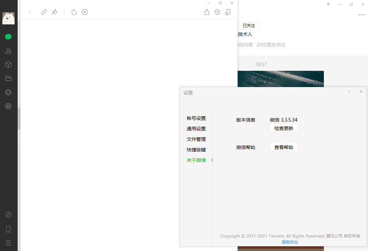
Task: Open the Chats section in WeChat sidebar
Action: pos(8,37)
